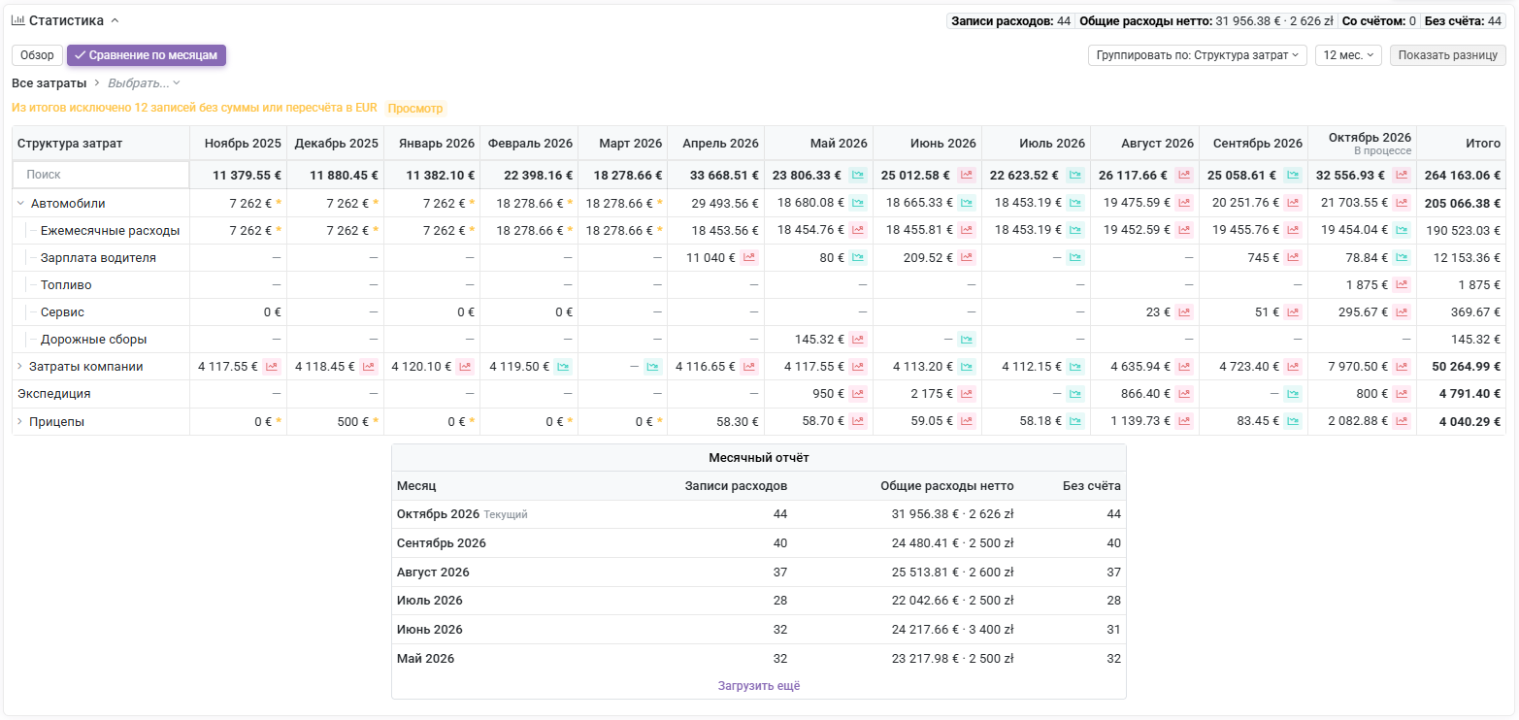Open the 12 мес. period dropdown

[x=1348, y=55]
